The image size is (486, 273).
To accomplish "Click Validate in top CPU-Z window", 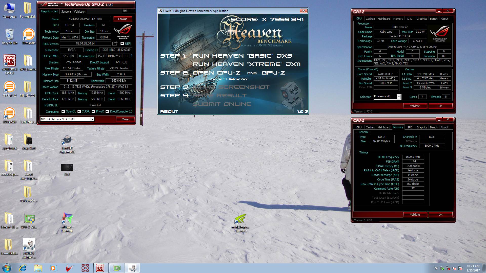I will [x=415, y=106].
